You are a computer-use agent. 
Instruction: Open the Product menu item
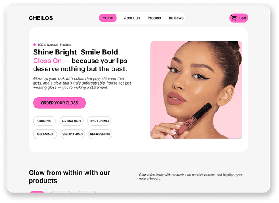coord(154,18)
